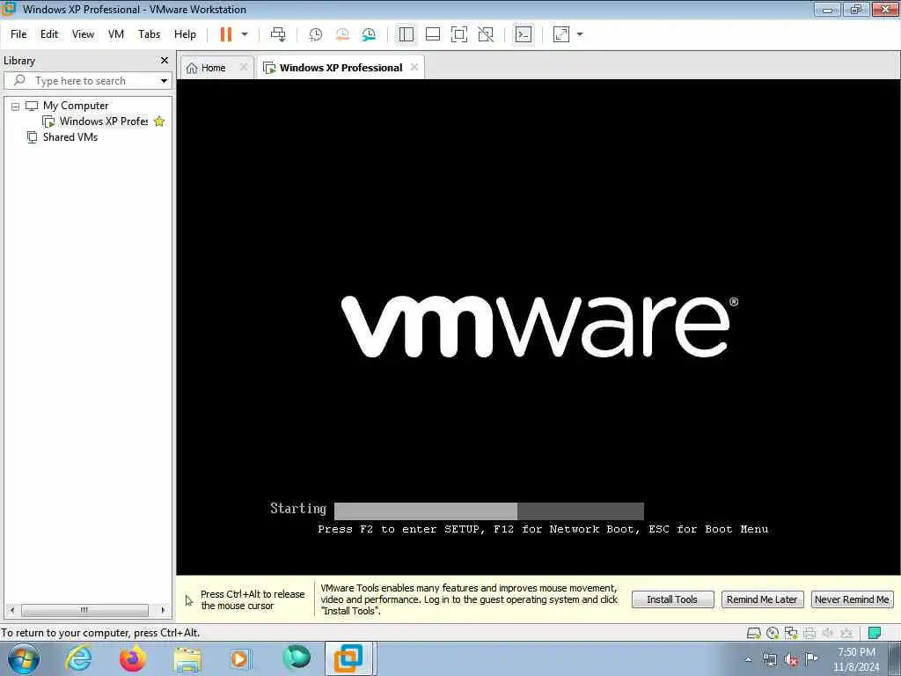This screenshot has height=676, width=901.
Task: Click the muted volume tray icon
Action: 791,660
